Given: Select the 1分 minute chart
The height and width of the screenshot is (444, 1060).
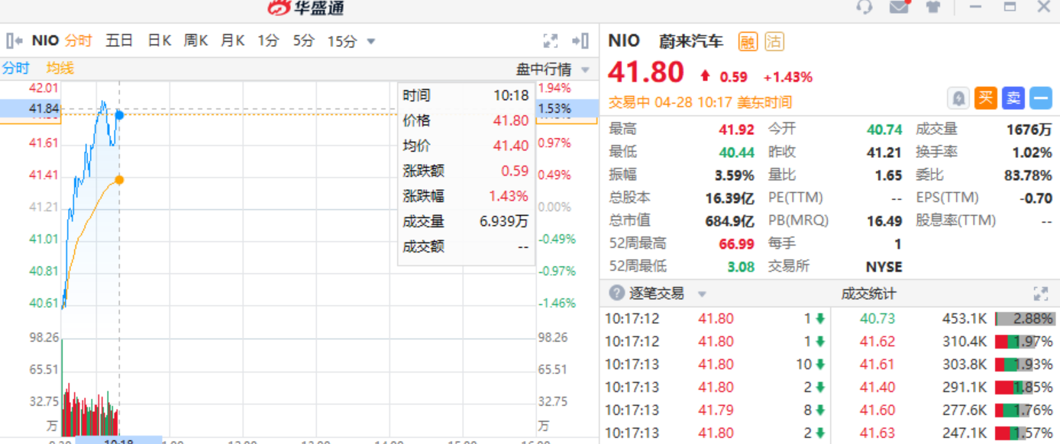Looking at the screenshot, I should tap(268, 40).
